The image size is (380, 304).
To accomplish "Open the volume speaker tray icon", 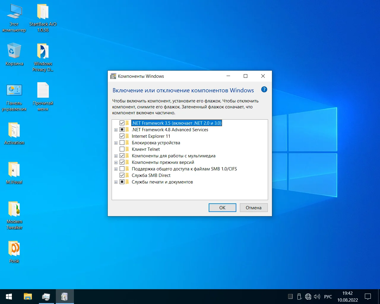I will click(x=317, y=297).
